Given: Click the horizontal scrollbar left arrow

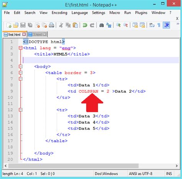Looking at the screenshot, I should pyautogui.click(x=6, y=166).
